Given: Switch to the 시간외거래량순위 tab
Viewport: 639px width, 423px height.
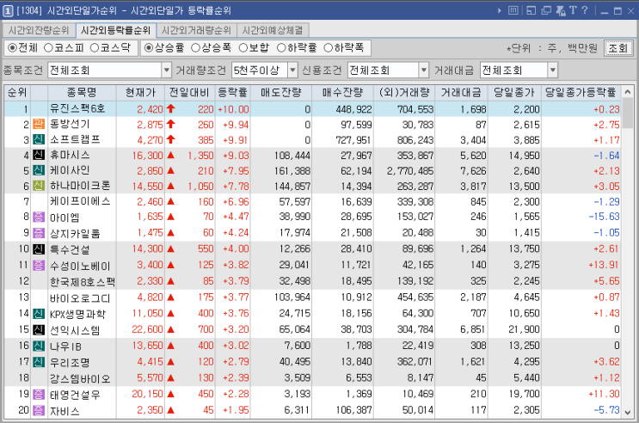Looking at the screenshot, I should [x=196, y=31].
